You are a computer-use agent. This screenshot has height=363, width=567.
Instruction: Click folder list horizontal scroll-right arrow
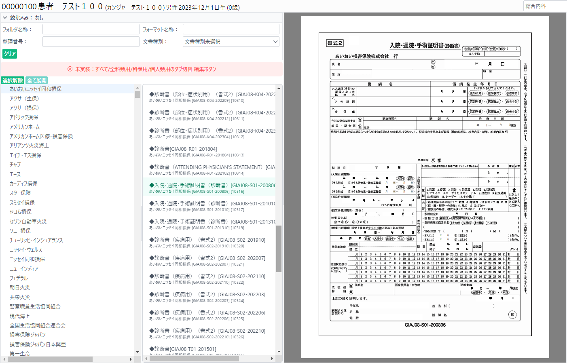point(131,359)
